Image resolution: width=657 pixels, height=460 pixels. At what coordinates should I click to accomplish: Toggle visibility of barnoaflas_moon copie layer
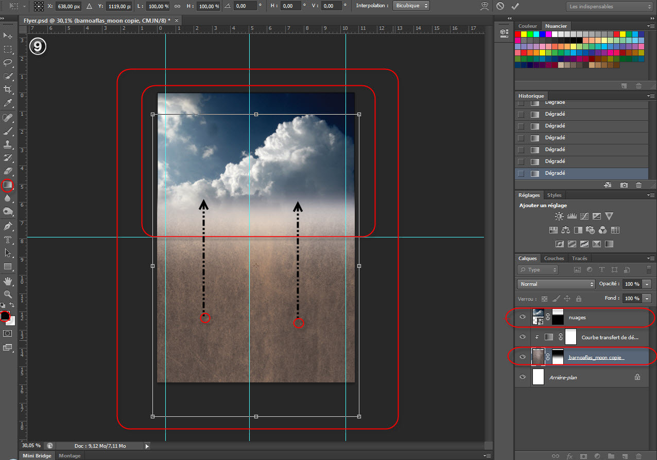click(x=523, y=357)
